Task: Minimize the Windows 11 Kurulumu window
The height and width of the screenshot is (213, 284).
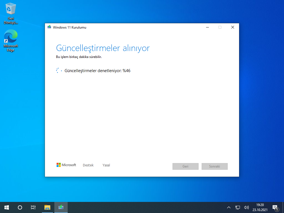Action: [x=207, y=27]
